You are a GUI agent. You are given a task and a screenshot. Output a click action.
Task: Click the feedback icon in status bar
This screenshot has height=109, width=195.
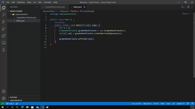pyautogui.click(x=188, y=104)
